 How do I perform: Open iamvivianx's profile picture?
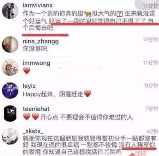[10, 11]
